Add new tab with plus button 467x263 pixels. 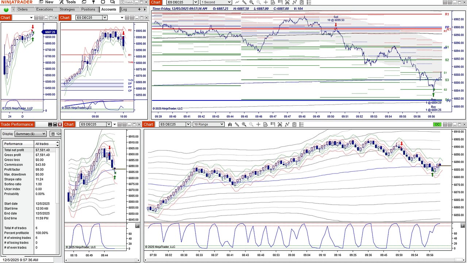(139, 9)
